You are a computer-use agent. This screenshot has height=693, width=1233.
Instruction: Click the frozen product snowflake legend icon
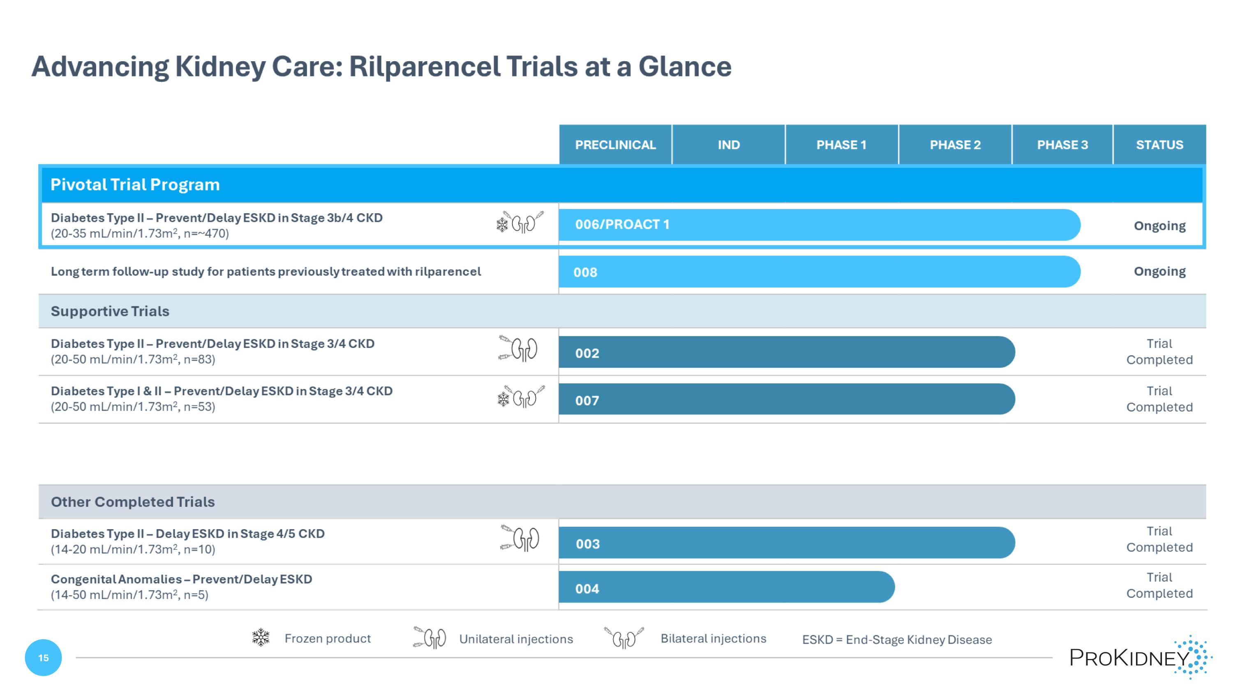point(261,638)
